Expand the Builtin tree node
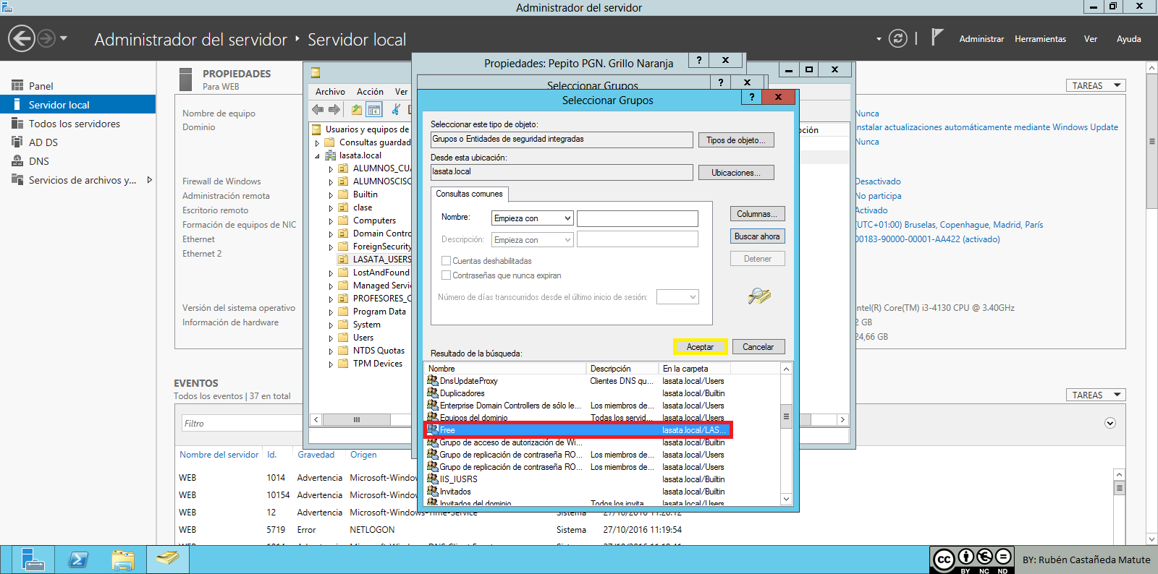The image size is (1158, 574). (331, 194)
